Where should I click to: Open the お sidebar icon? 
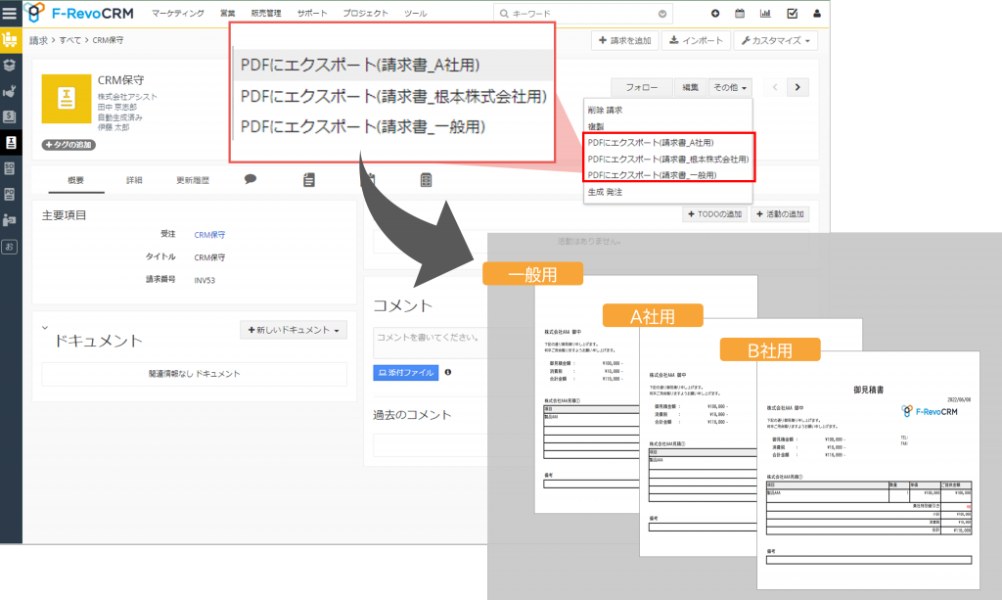pyautogui.click(x=10, y=246)
